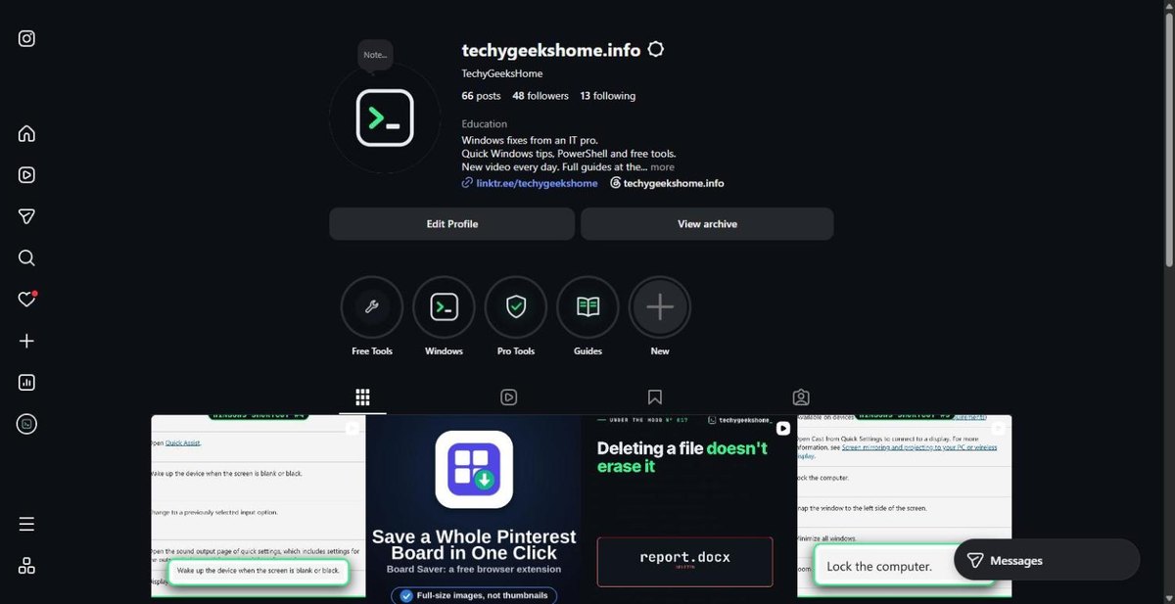Click the 'Education' category label
The width and height of the screenshot is (1175, 604).
(485, 124)
